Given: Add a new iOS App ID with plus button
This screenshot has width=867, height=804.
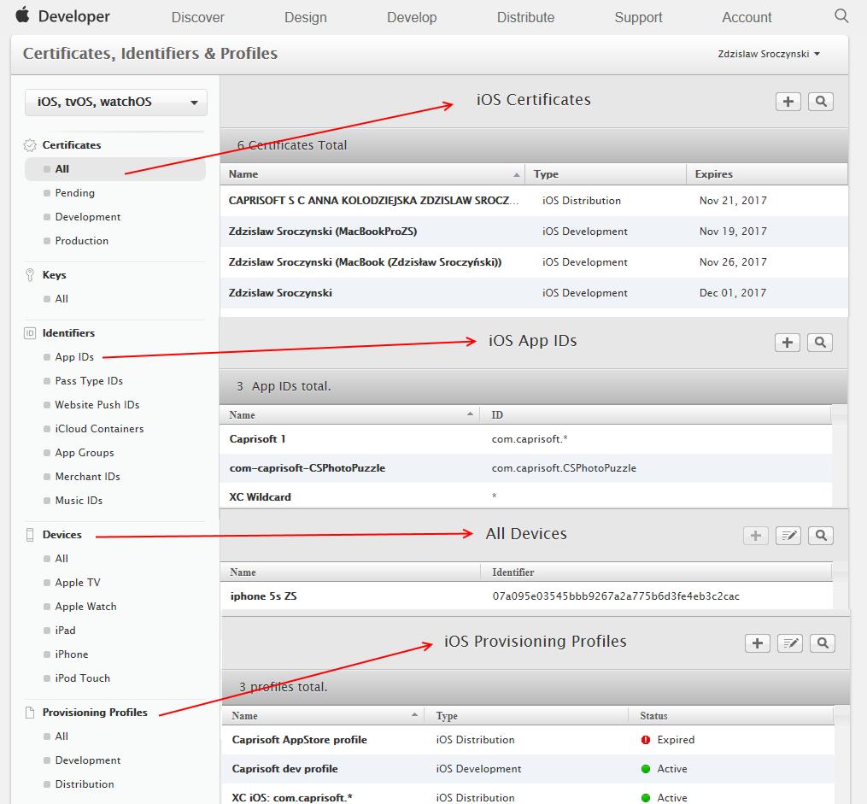Looking at the screenshot, I should coord(788,343).
